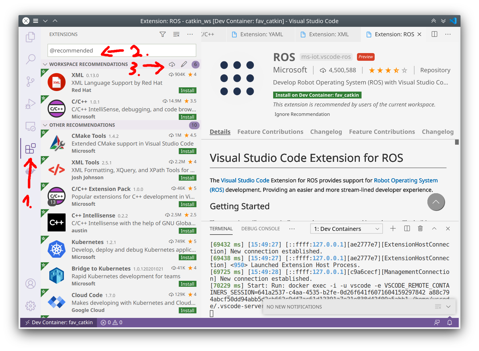
Task: Split the editor right
Action: (x=435, y=34)
